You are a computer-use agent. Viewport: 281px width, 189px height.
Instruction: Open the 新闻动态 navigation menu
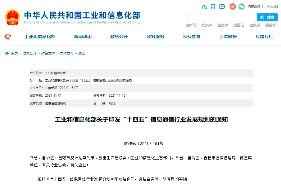tap(83, 37)
